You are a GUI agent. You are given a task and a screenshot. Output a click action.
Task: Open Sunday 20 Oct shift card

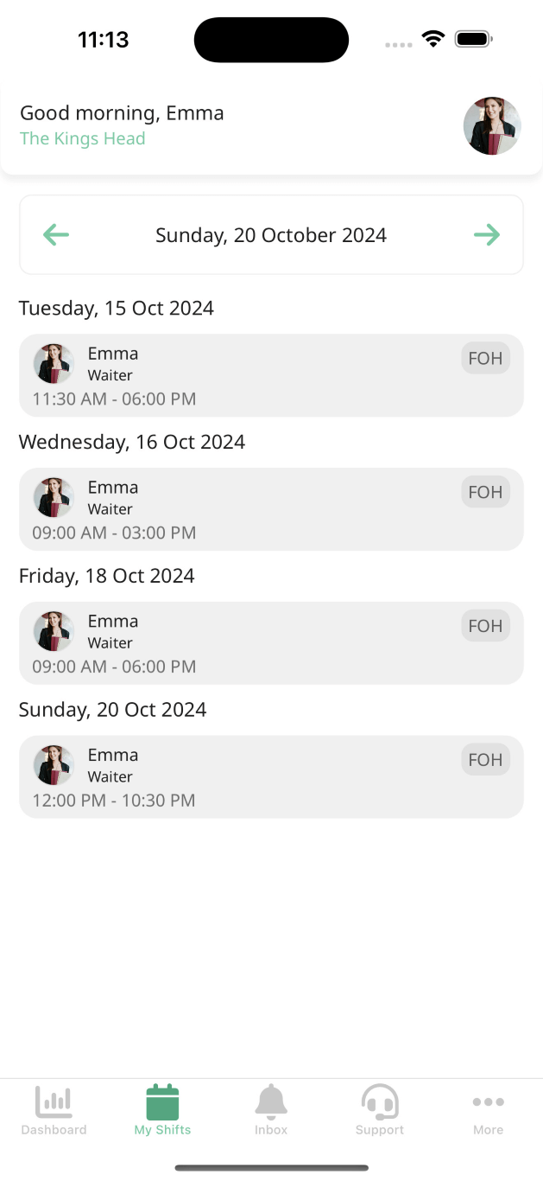(x=271, y=777)
